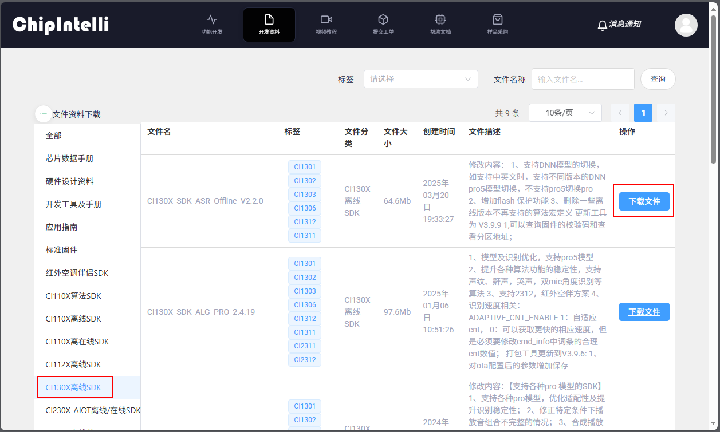Click the ChipIntelli logo

61,25
